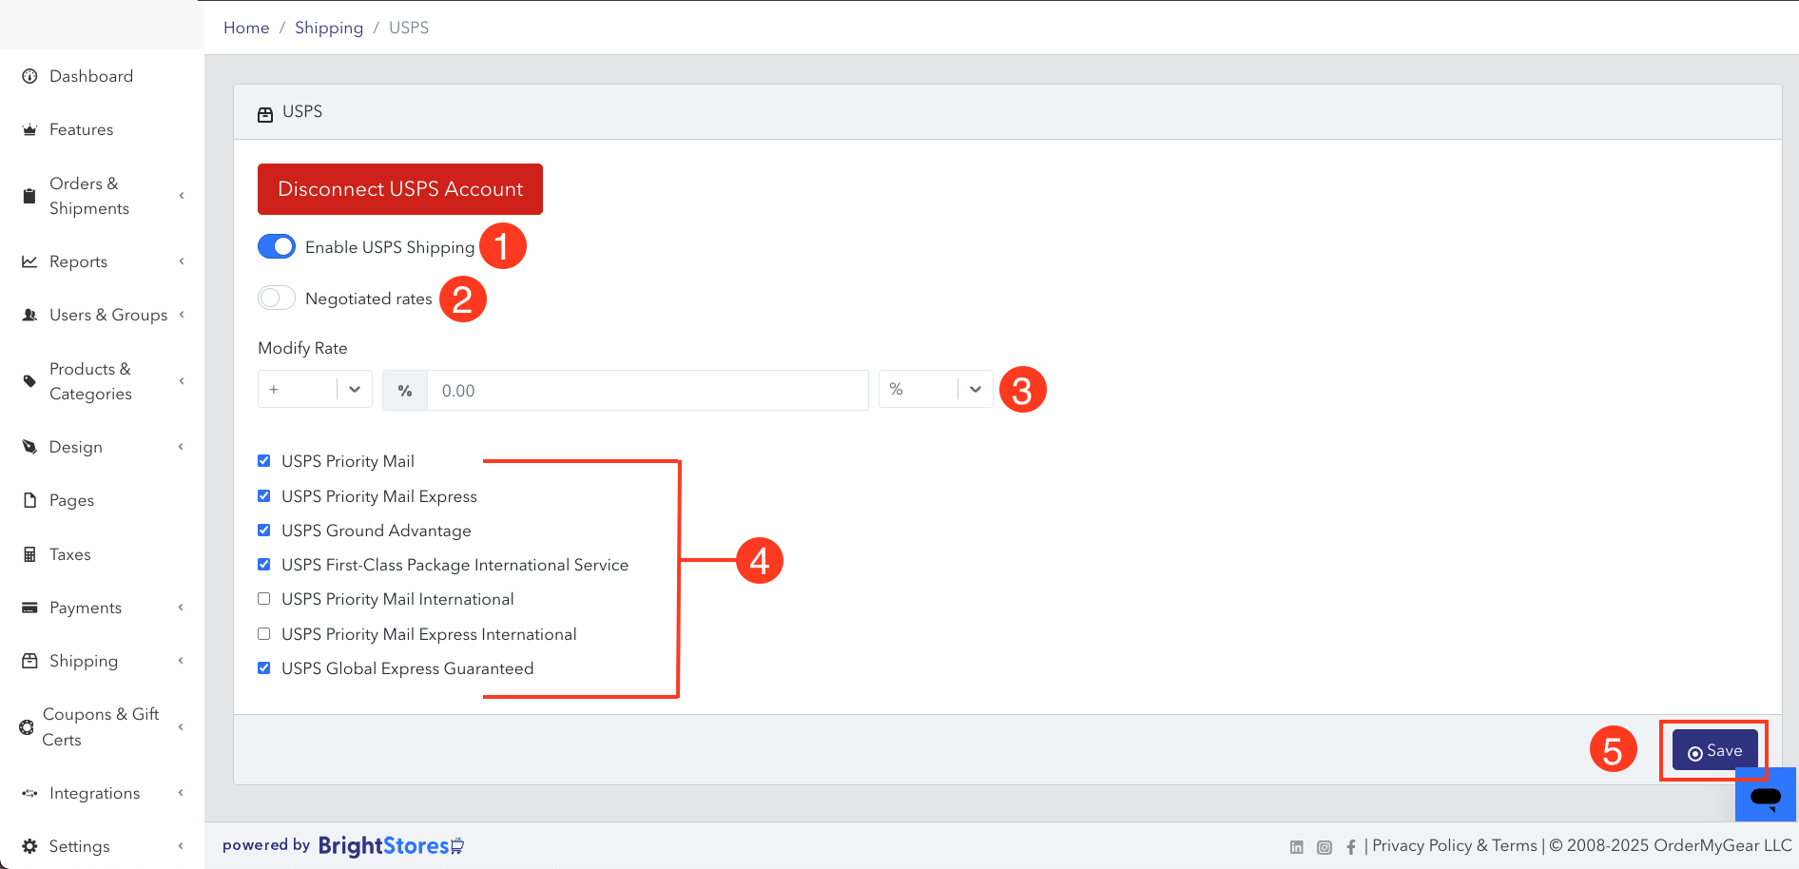Screen dimensions: 1799x869
Task: Click the Dashboard gauge icon in sidebar
Action: tap(29, 76)
